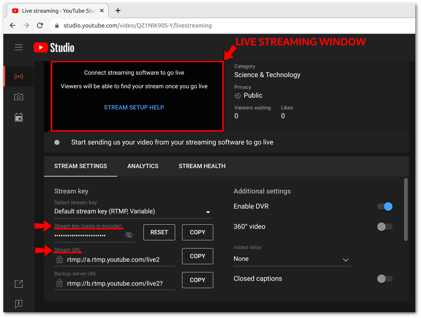This screenshot has width=421, height=318.
Task: Click the Public privacy text
Action: tap(253, 96)
